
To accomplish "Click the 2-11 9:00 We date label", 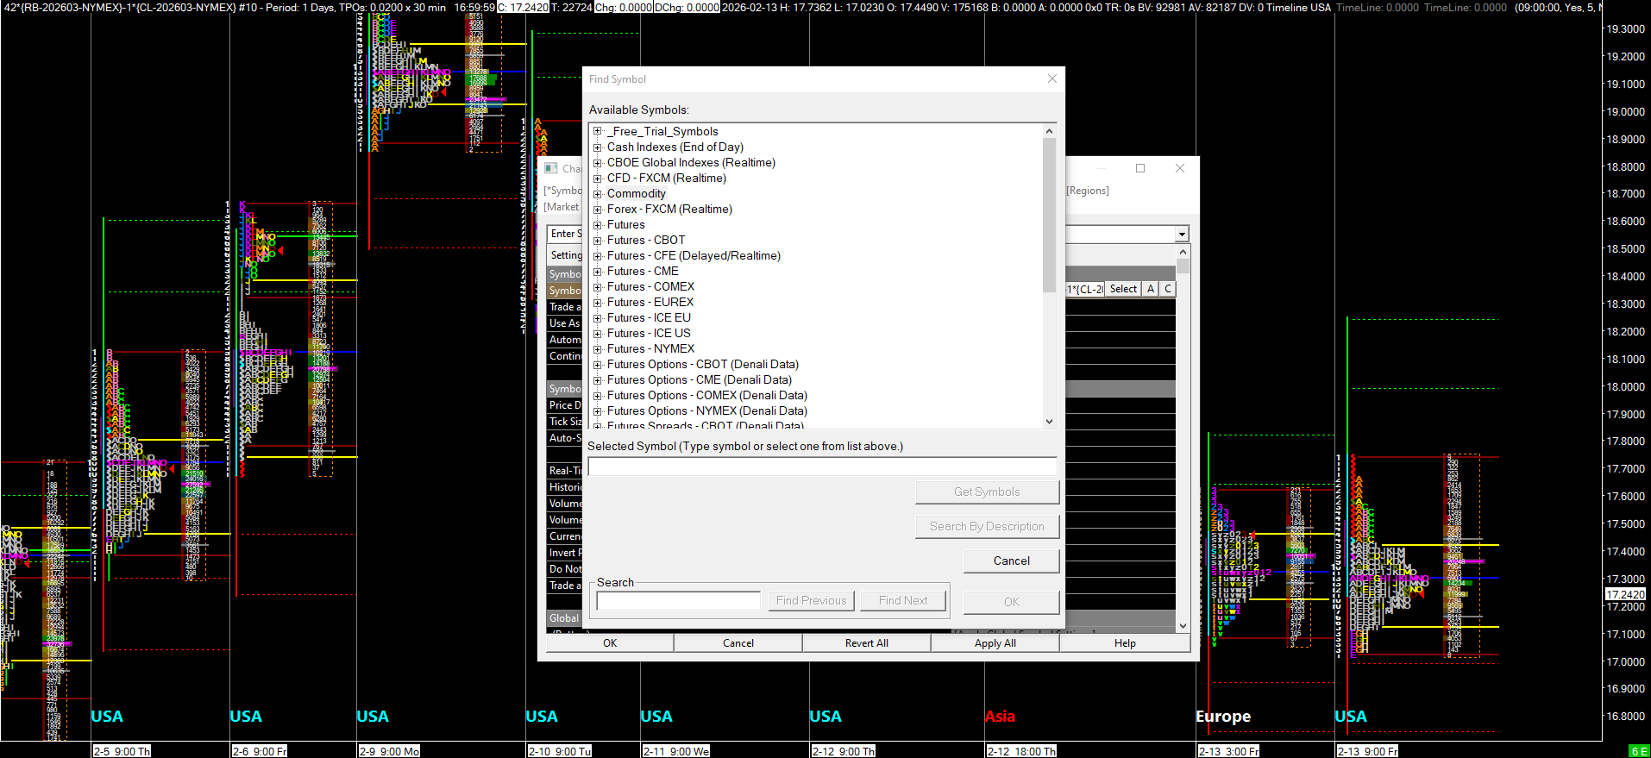I will [x=676, y=752].
